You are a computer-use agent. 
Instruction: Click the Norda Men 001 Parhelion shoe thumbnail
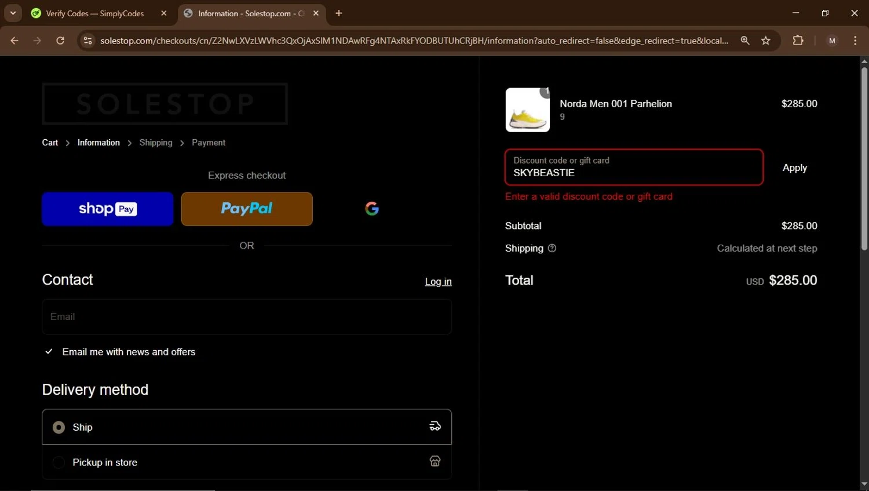tap(528, 110)
